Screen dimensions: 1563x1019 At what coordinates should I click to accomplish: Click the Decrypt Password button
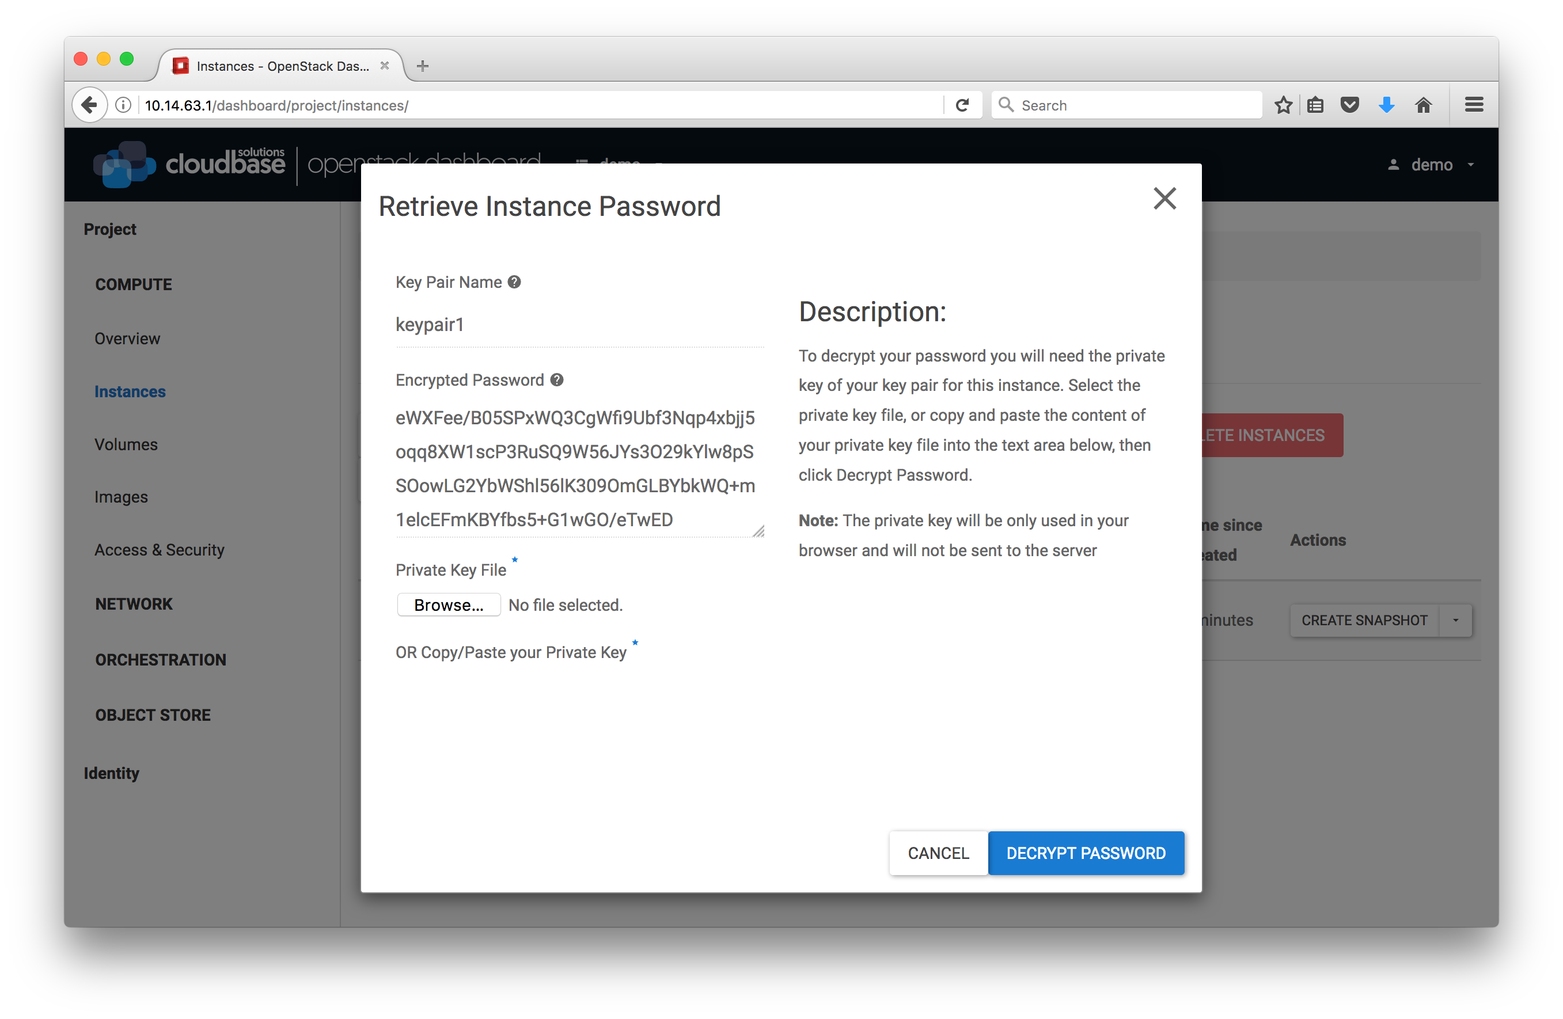(1086, 854)
